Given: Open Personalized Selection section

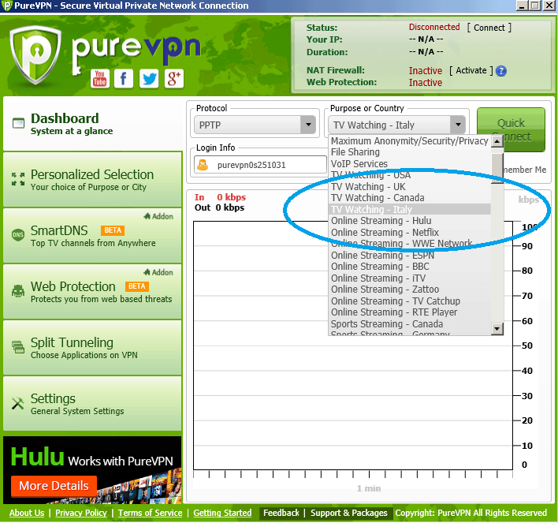Looking at the screenshot, I should 92,179.
